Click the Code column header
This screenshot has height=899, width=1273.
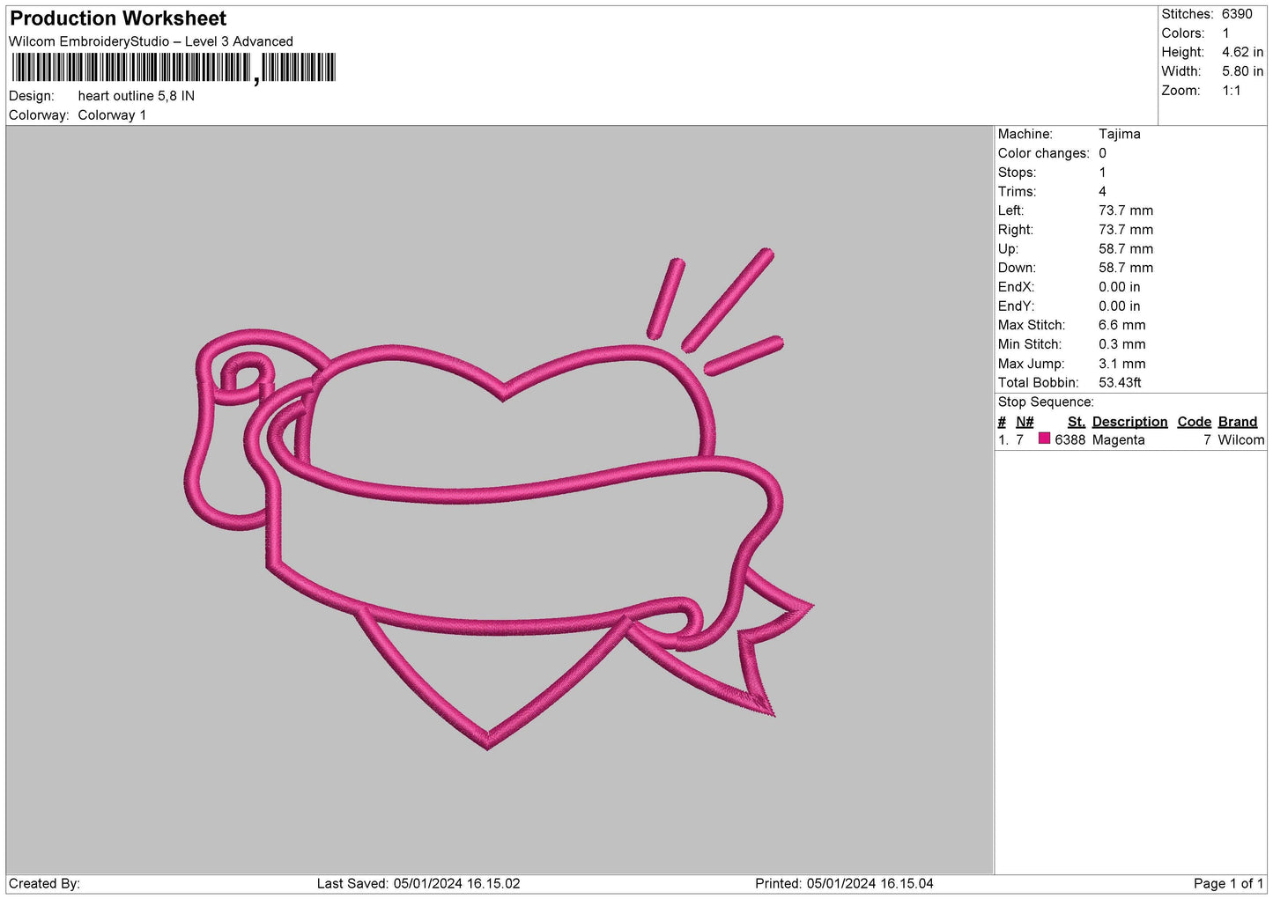pos(1194,422)
